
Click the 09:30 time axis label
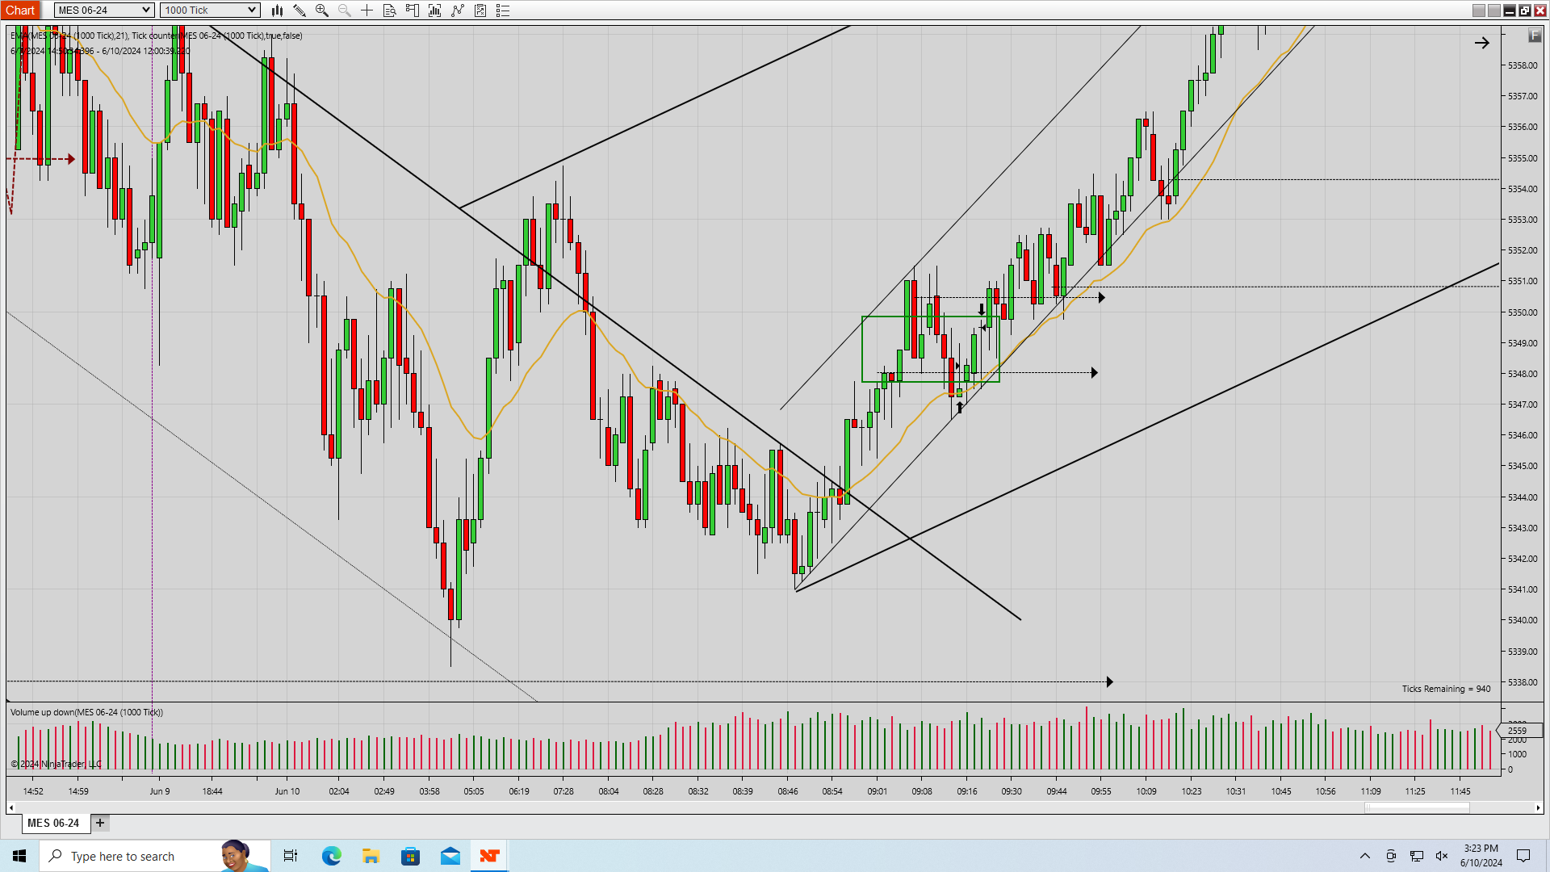coord(1012,791)
